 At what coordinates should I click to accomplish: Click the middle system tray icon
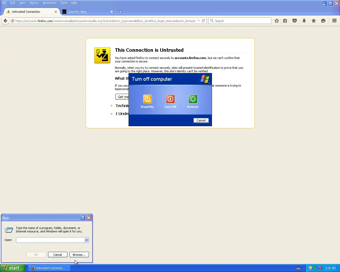point(315,268)
